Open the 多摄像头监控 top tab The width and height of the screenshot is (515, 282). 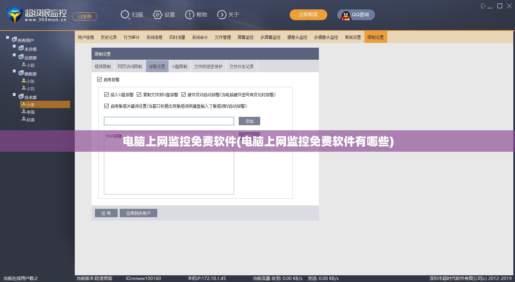[326, 37]
